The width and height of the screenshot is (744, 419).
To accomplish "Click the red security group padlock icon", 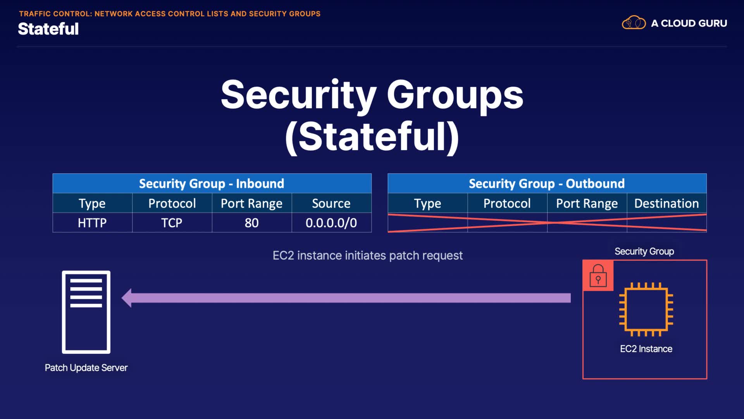I will pyautogui.click(x=598, y=275).
